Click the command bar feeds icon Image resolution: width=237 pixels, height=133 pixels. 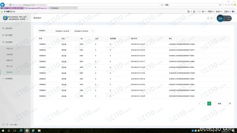pos(194,12)
